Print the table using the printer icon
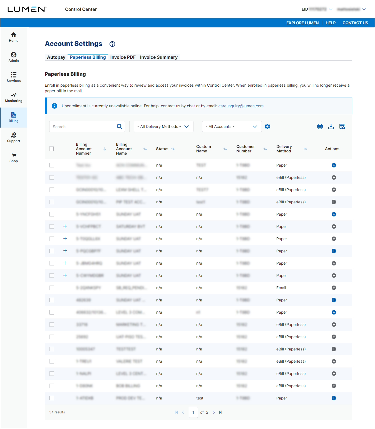 click(320, 126)
